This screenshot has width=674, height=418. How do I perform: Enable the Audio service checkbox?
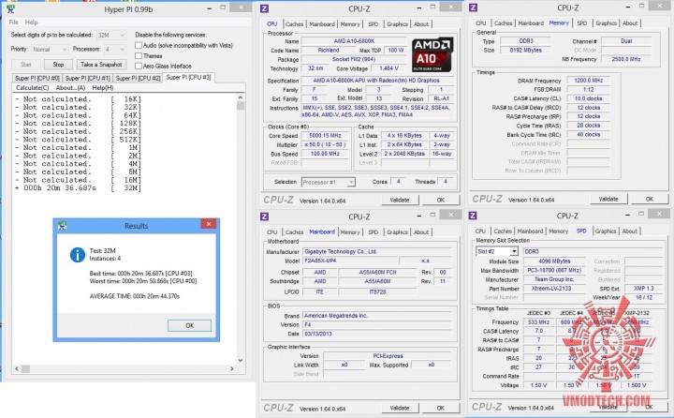click(x=139, y=45)
